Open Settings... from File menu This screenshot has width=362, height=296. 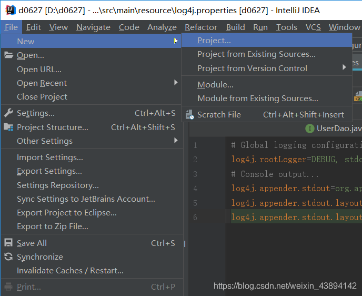[91, 113]
